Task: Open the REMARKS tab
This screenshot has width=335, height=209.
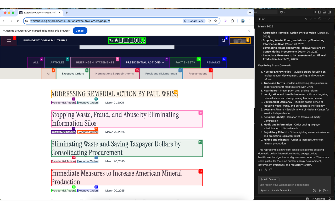Action: click(214, 62)
